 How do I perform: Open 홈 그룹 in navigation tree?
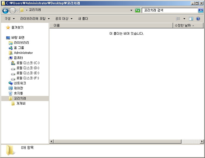pyautogui.click(x=19, y=48)
